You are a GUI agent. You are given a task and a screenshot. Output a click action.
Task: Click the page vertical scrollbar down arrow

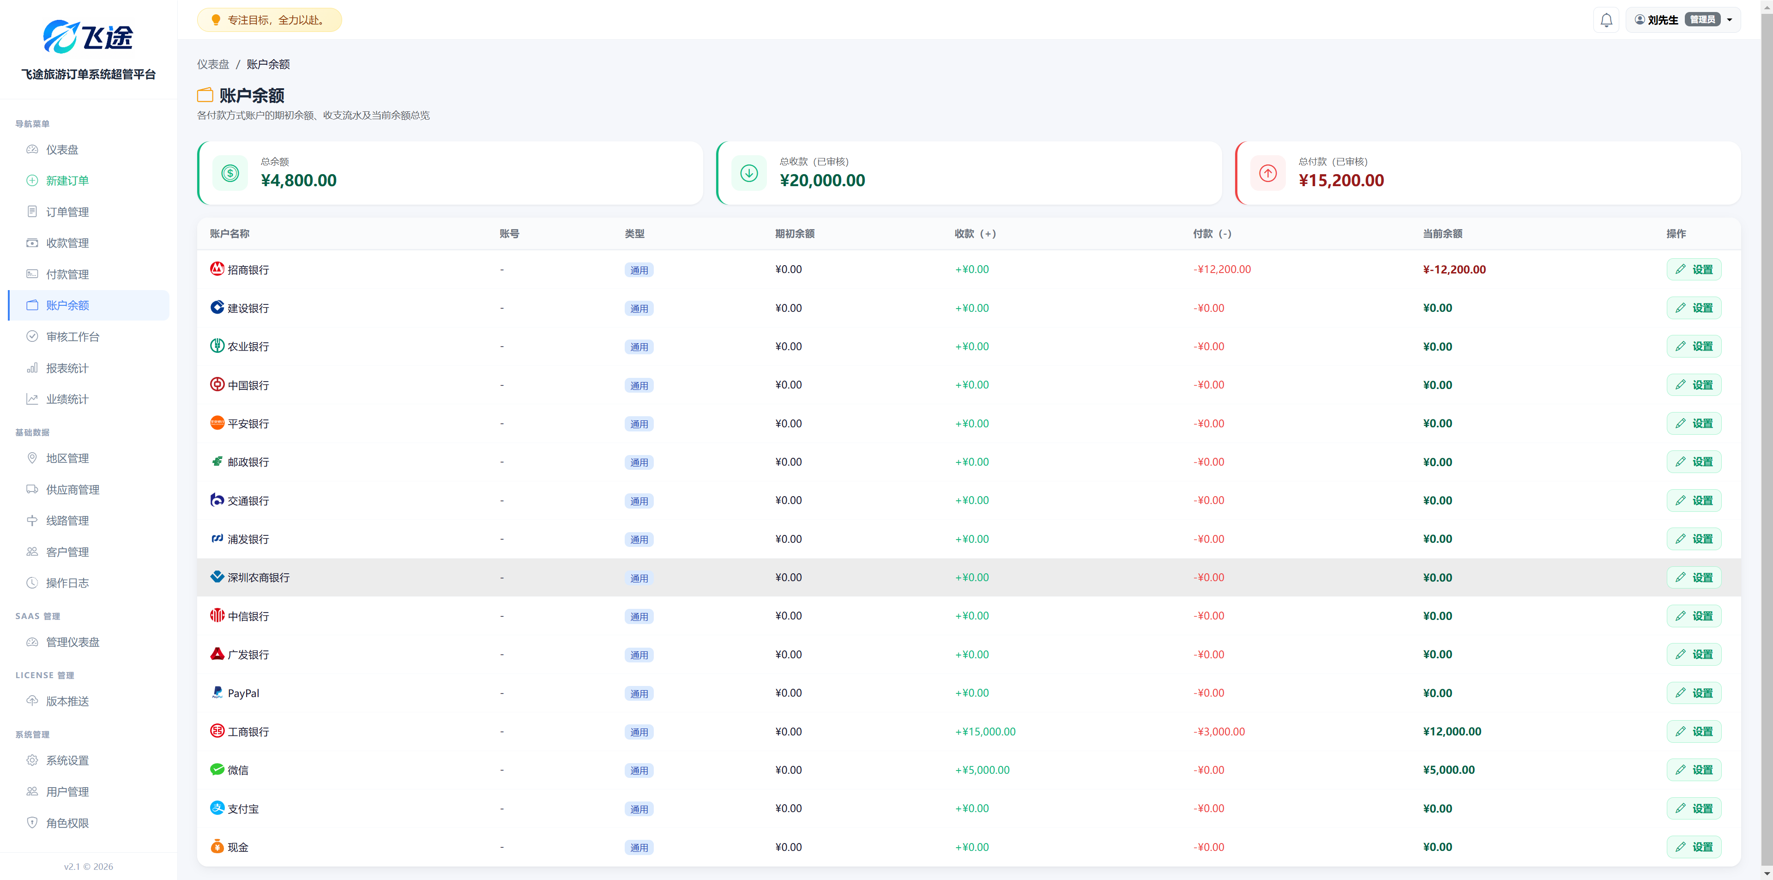(1767, 874)
